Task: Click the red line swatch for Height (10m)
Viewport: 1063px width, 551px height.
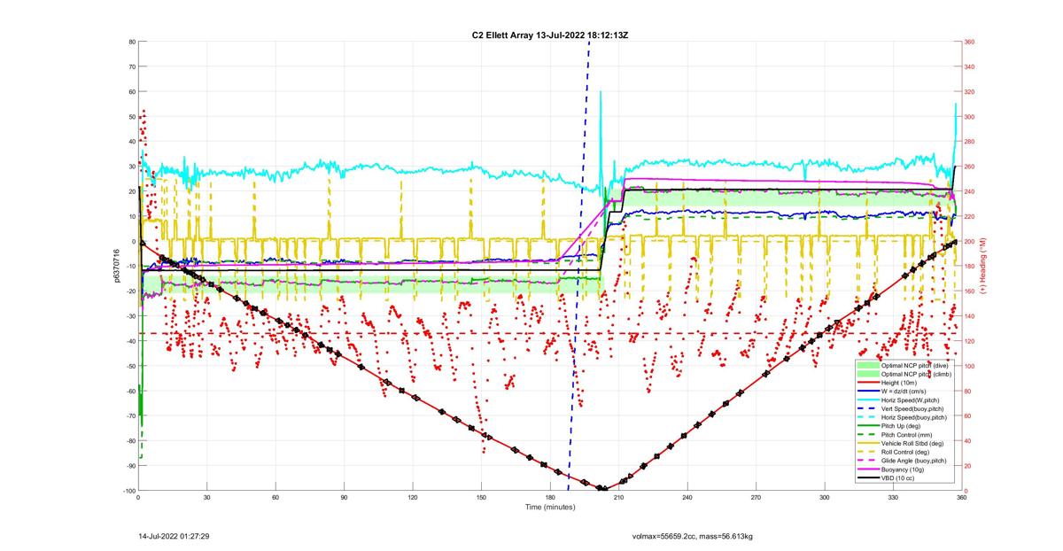Action: [x=868, y=383]
